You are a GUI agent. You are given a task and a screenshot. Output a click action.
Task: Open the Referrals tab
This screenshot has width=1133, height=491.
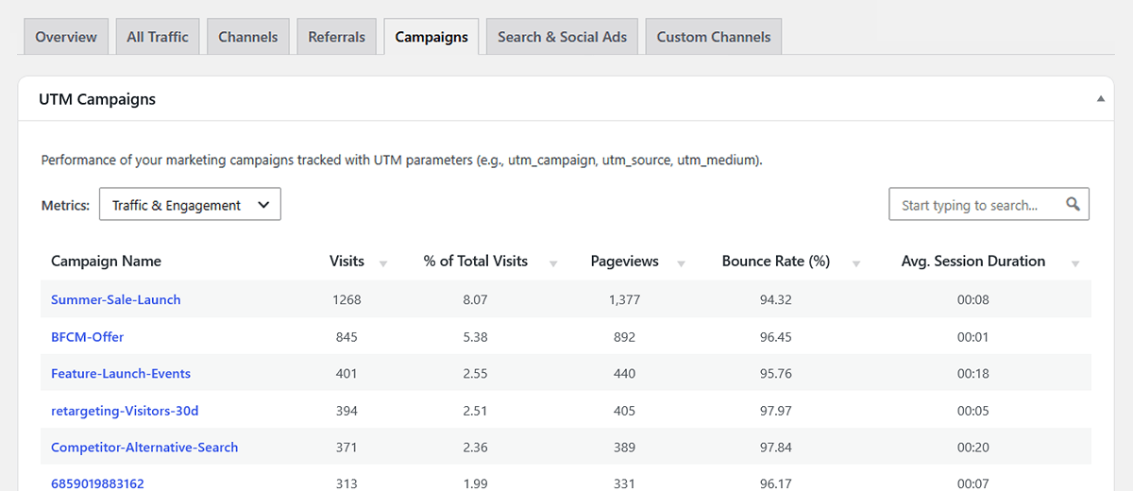coord(337,37)
